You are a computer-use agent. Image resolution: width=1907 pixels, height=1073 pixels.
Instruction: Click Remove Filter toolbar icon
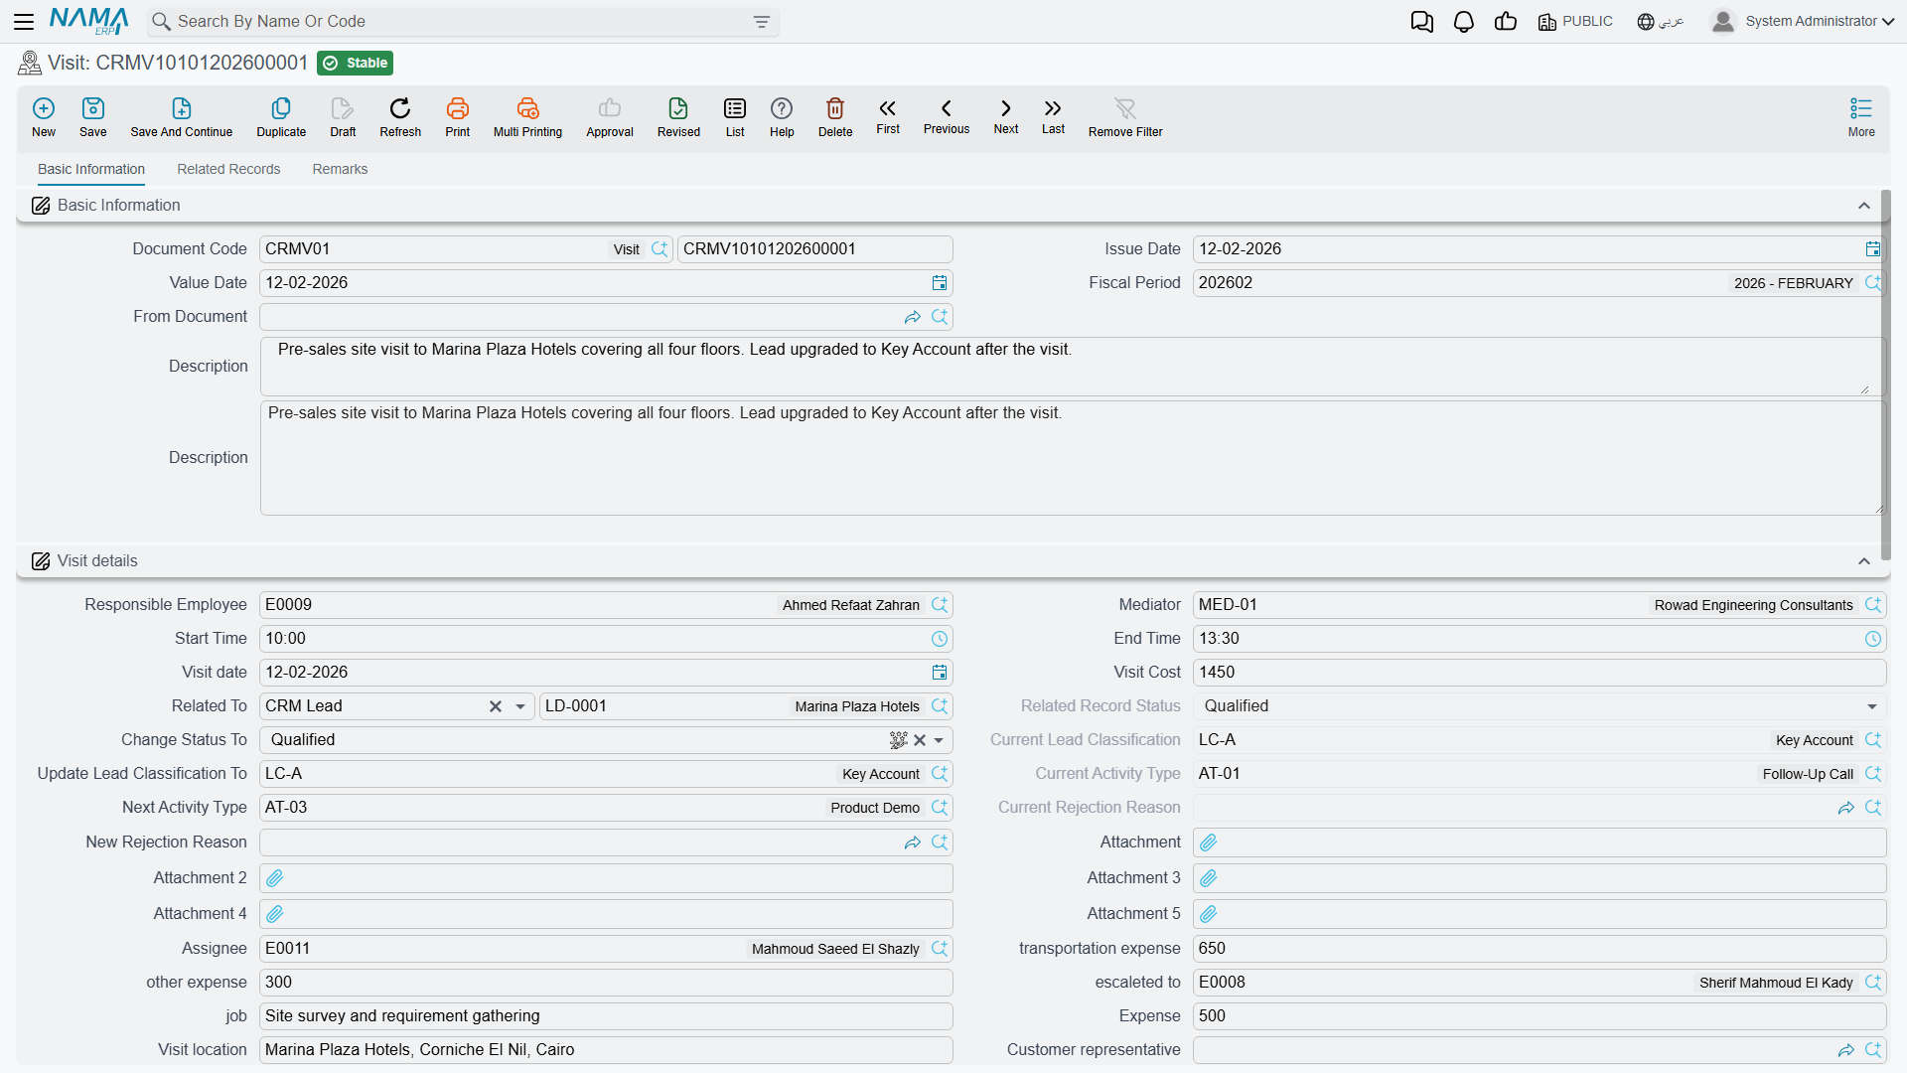pos(1125,117)
